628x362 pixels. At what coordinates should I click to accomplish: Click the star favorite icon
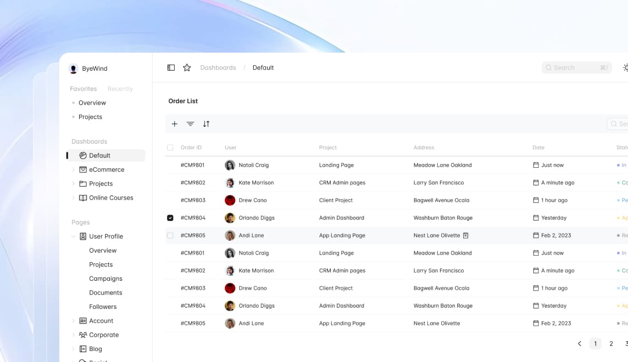[x=187, y=67]
